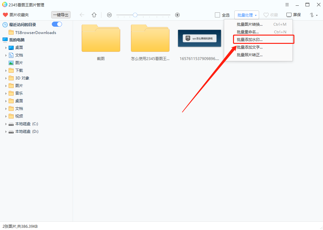This screenshot has width=323, height=230.
Task: Expand the 3D 对象 tree node
Action: [6, 78]
